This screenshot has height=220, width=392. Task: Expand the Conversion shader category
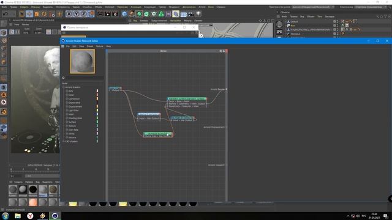(x=67, y=99)
